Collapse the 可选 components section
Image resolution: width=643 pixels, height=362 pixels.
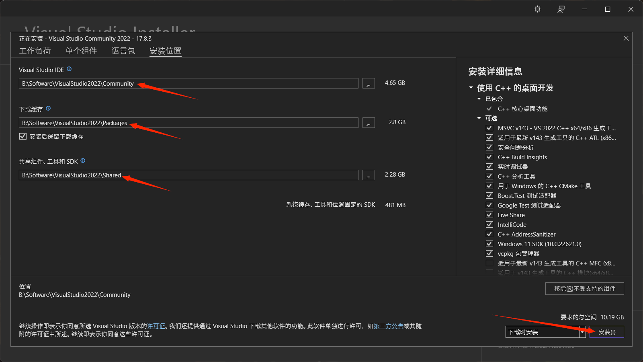click(x=479, y=118)
